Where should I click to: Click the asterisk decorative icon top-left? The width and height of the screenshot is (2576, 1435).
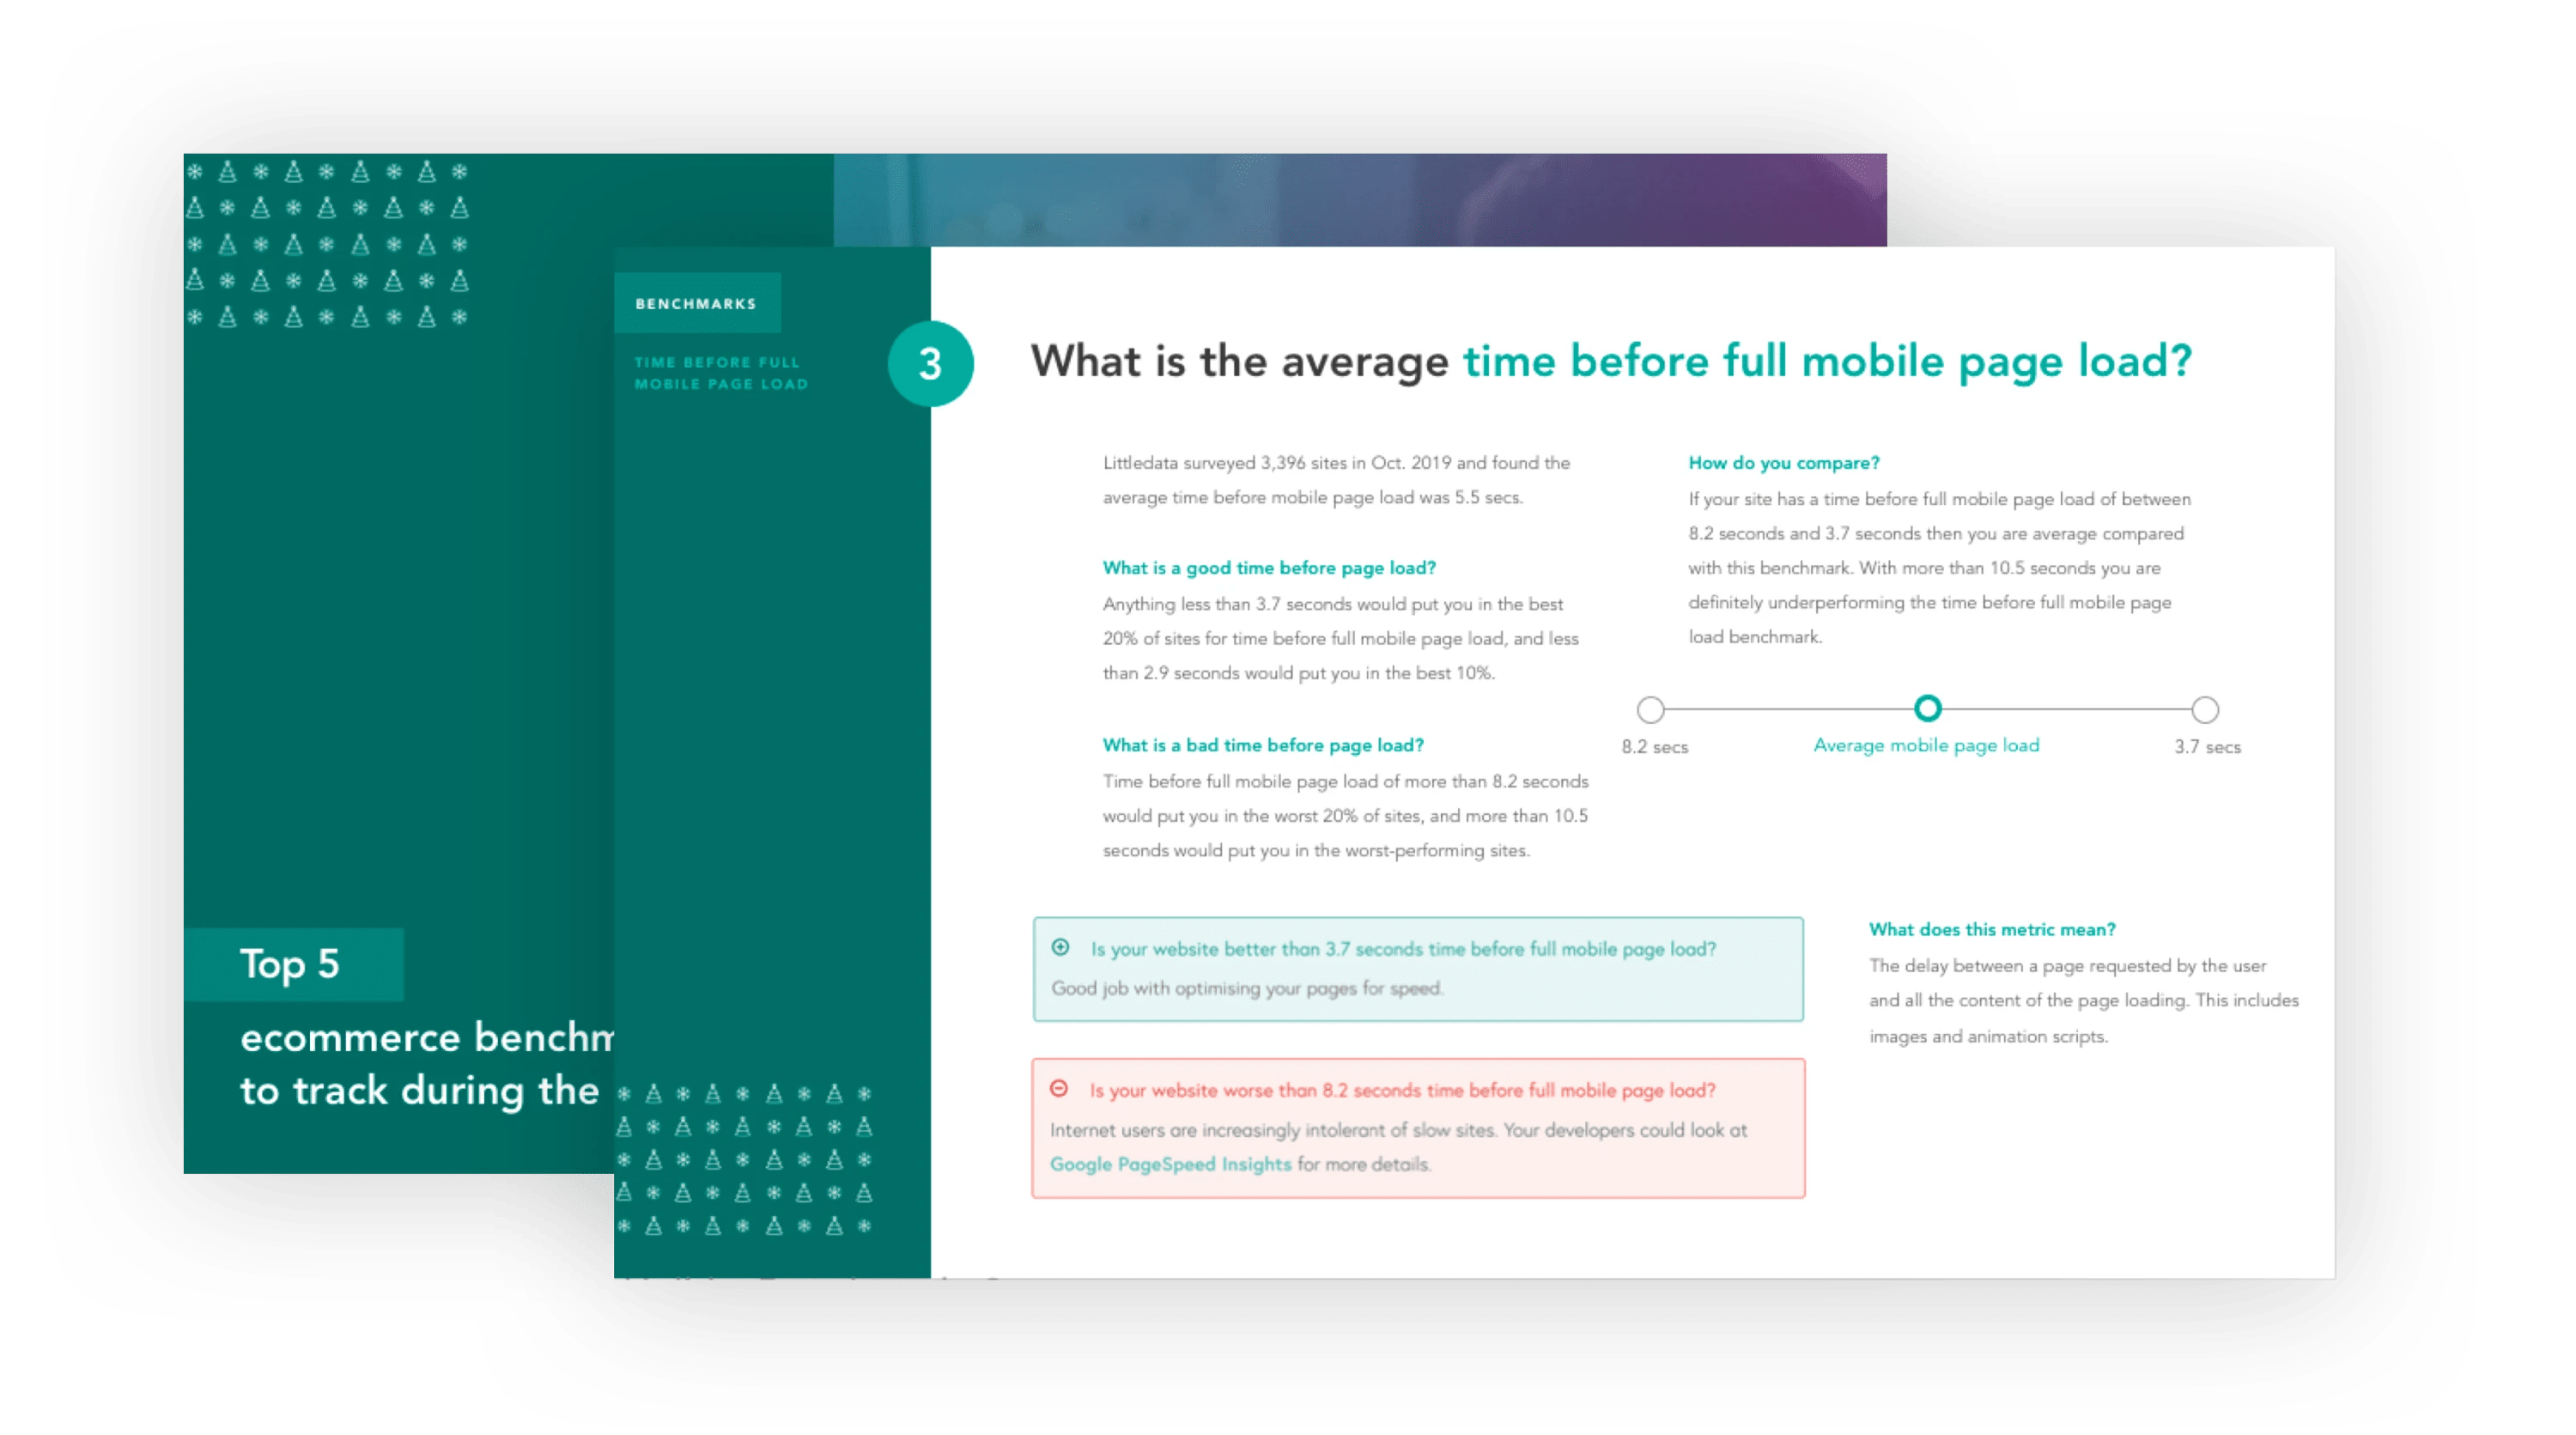point(194,173)
